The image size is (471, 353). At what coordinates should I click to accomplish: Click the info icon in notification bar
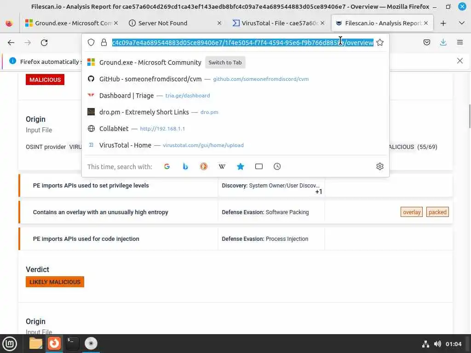tap(12, 61)
